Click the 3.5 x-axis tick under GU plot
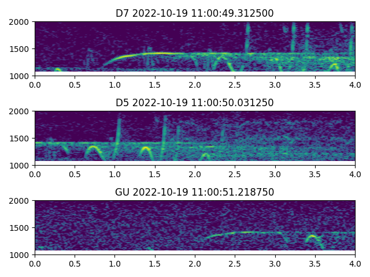This screenshot has width=370, height=277. click(315, 263)
